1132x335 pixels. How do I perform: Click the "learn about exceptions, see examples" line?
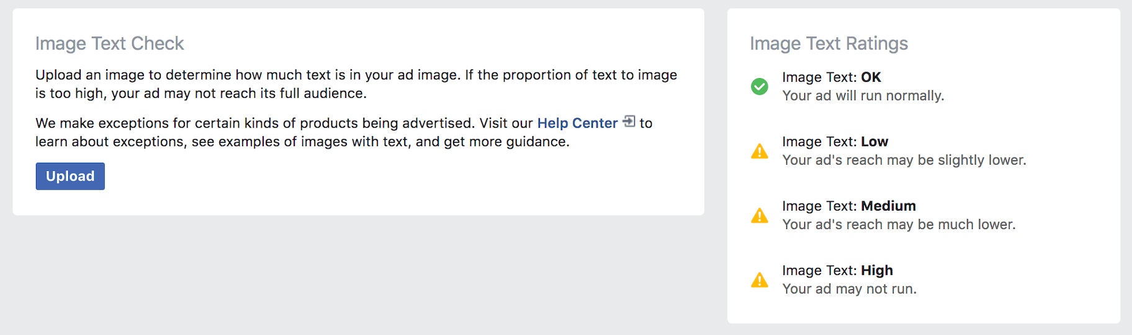(x=302, y=142)
